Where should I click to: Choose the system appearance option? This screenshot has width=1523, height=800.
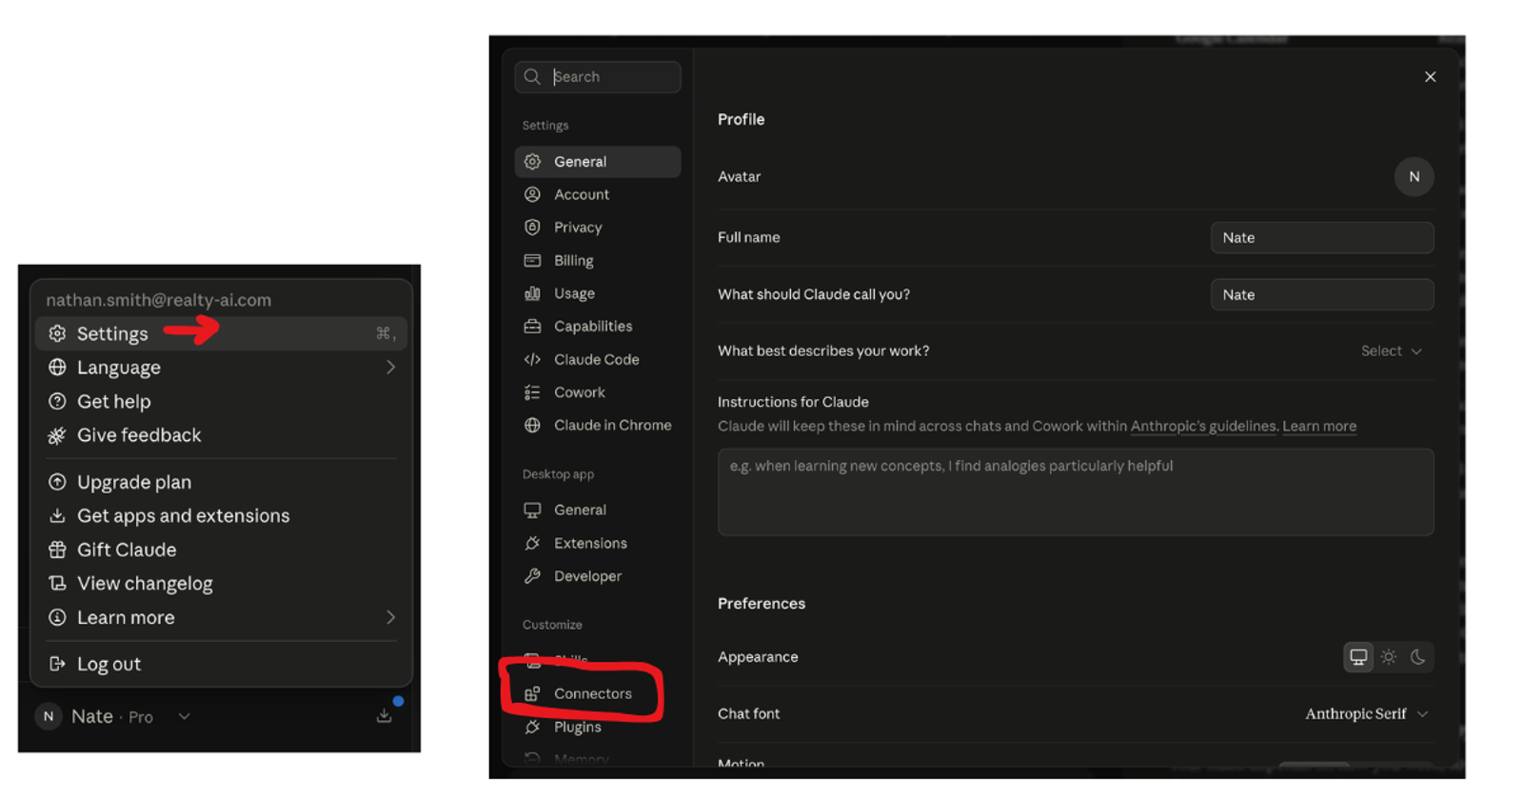coord(1358,657)
